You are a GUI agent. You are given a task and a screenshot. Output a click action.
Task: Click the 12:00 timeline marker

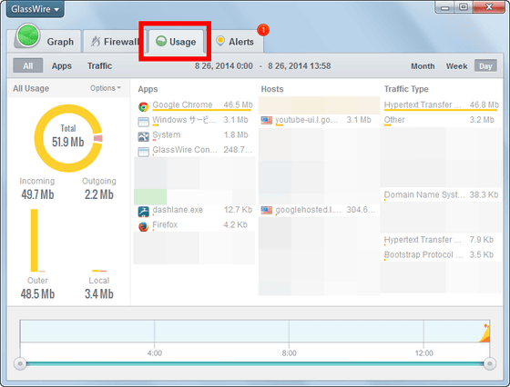tap(424, 353)
